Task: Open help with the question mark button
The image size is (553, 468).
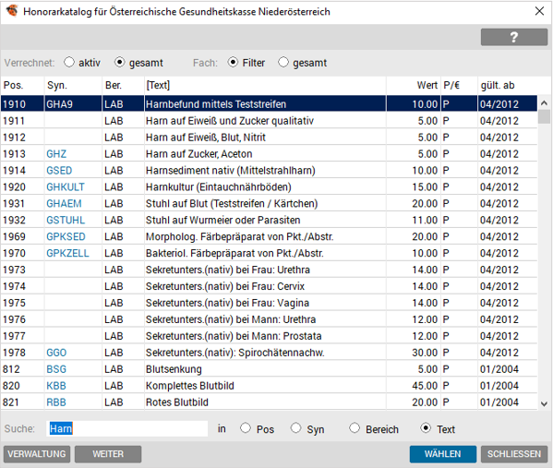Action: point(514,37)
